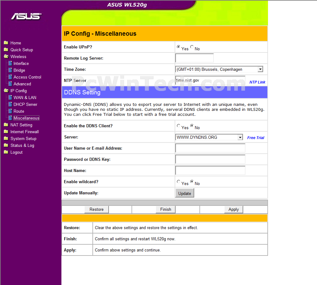This screenshot has width=317, height=285.
Task: Focus the NTP Server field
Action: pos(210,80)
